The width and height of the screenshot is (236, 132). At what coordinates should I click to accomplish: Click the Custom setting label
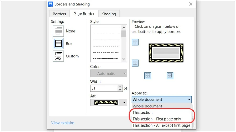coord(72,56)
